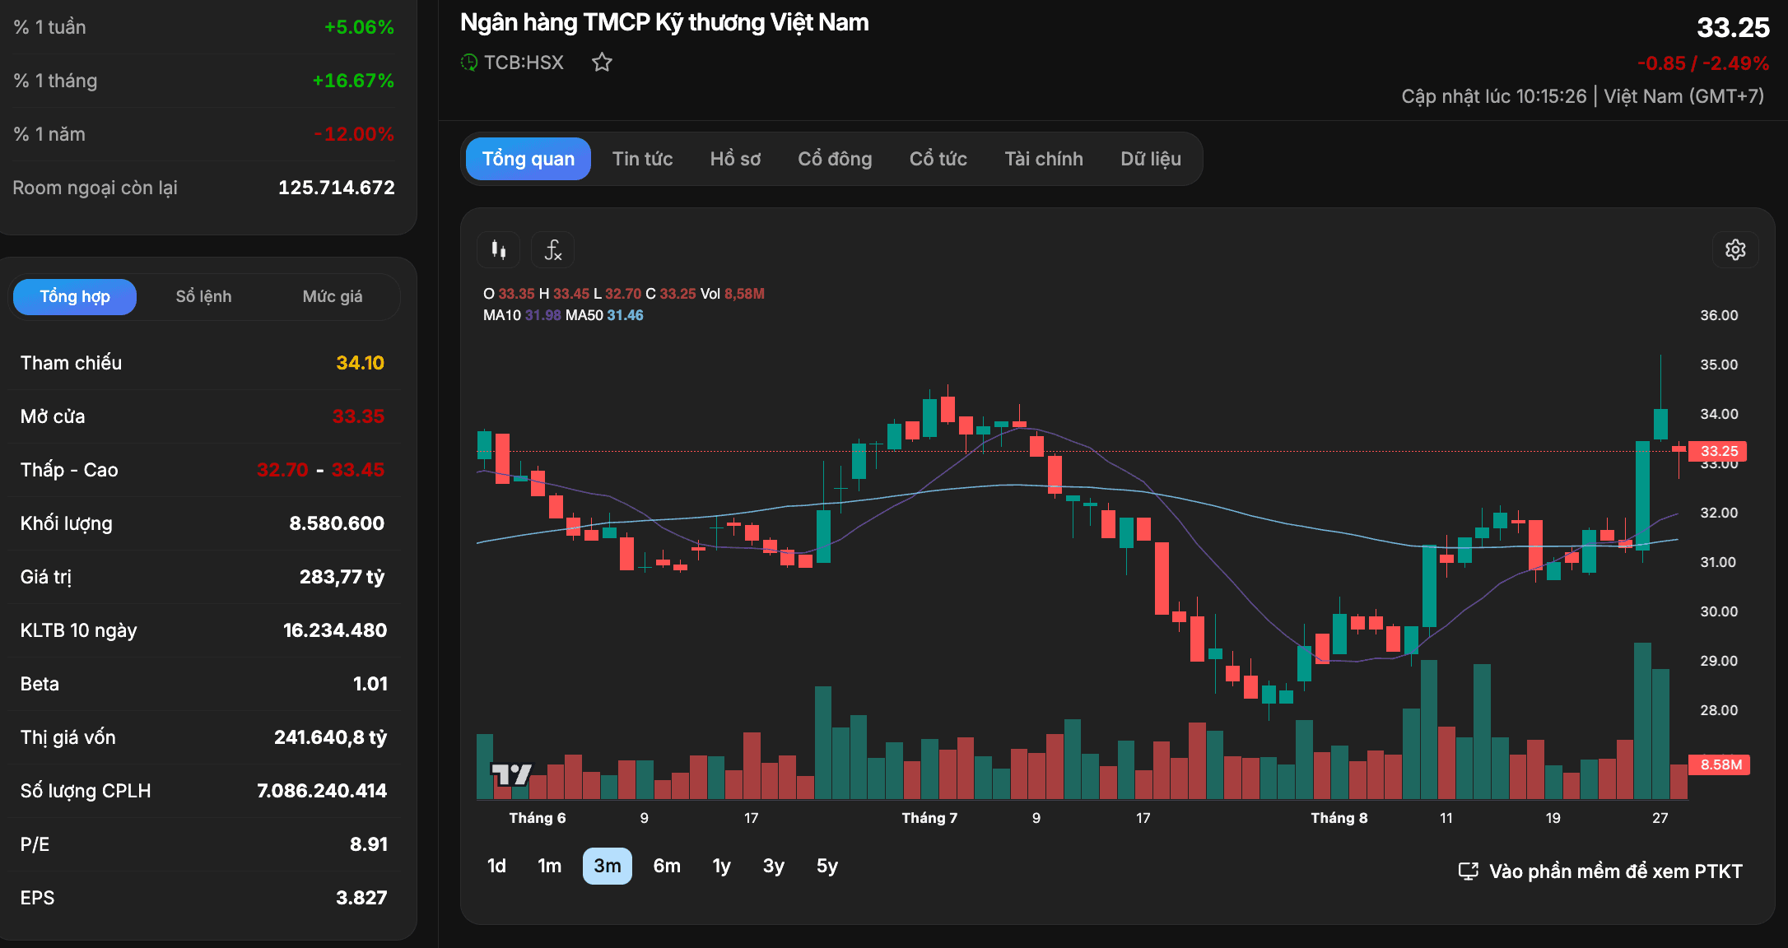The image size is (1788, 948).
Task: Switch to the Tin tức tab
Action: [642, 159]
